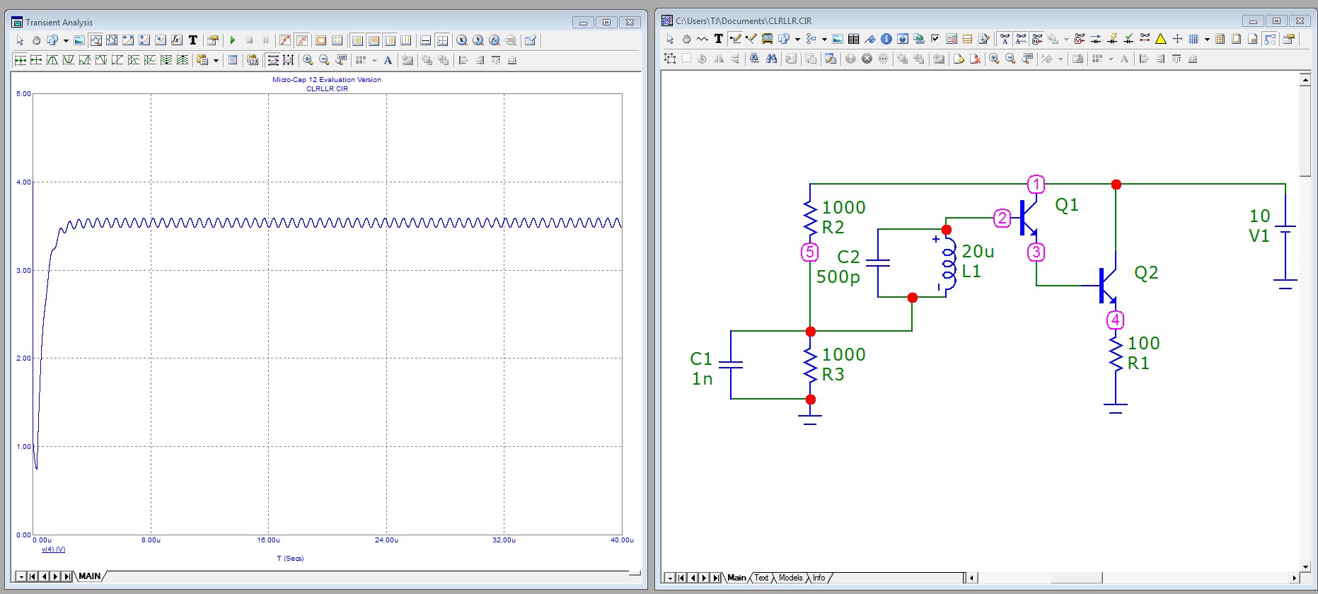The width and height of the screenshot is (1318, 594).
Task: Open Flag dropdown arrow in schematic toolbar
Action: (x=824, y=39)
